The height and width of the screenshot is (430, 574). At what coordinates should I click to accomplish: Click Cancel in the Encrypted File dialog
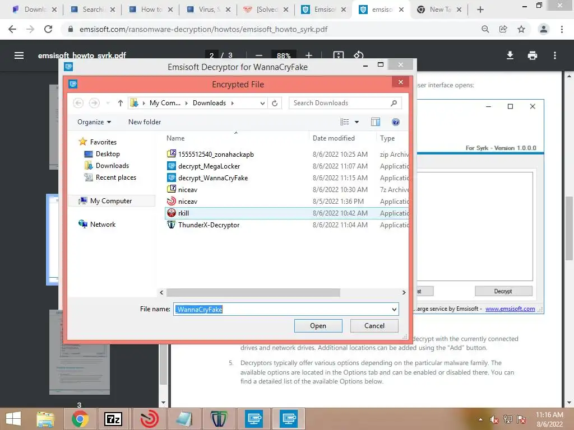tap(374, 326)
